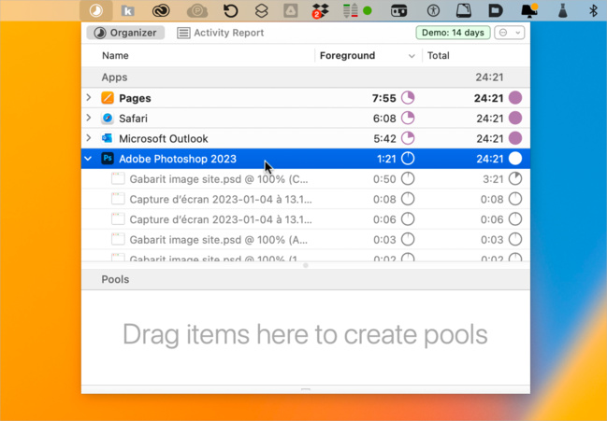
Task: Click the tablet sidecar menu bar icon
Action: (x=464, y=11)
